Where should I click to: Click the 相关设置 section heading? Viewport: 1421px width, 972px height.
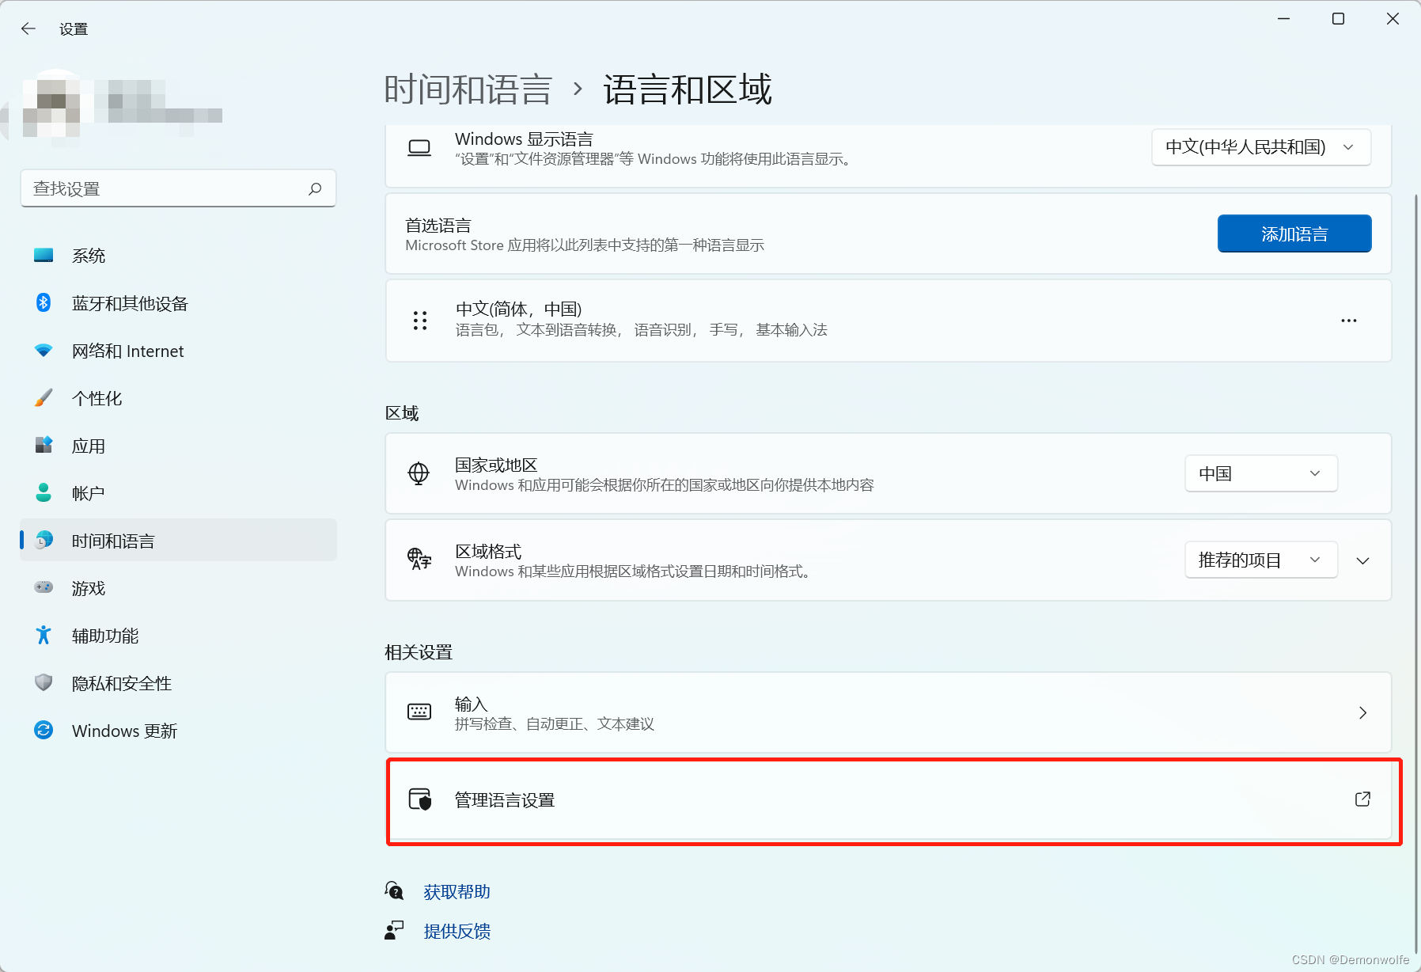(x=419, y=652)
